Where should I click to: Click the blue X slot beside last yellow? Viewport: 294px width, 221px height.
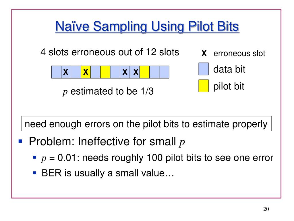pyautogui.click(x=135, y=72)
